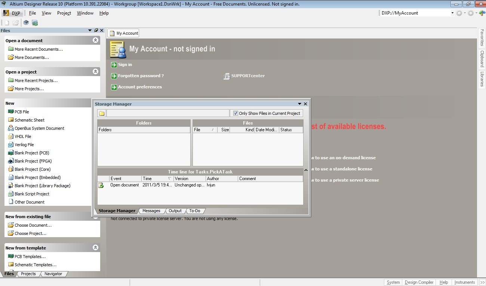Click the SUPPORTcenter link
Viewport: 486px width, 286px height.
click(x=248, y=76)
